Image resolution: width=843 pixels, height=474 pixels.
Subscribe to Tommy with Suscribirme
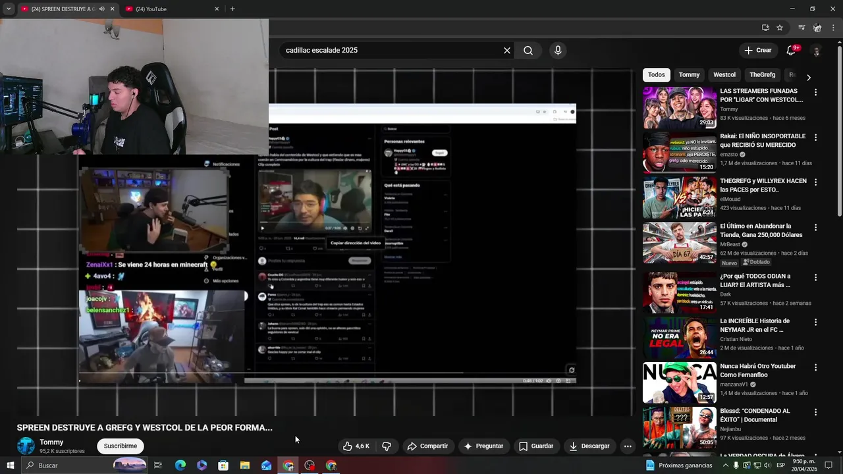[x=121, y=446]
